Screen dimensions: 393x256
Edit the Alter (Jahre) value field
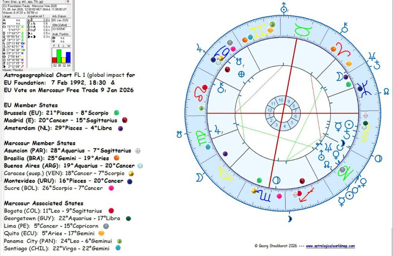pyautogui.click(x=60, y=29)
